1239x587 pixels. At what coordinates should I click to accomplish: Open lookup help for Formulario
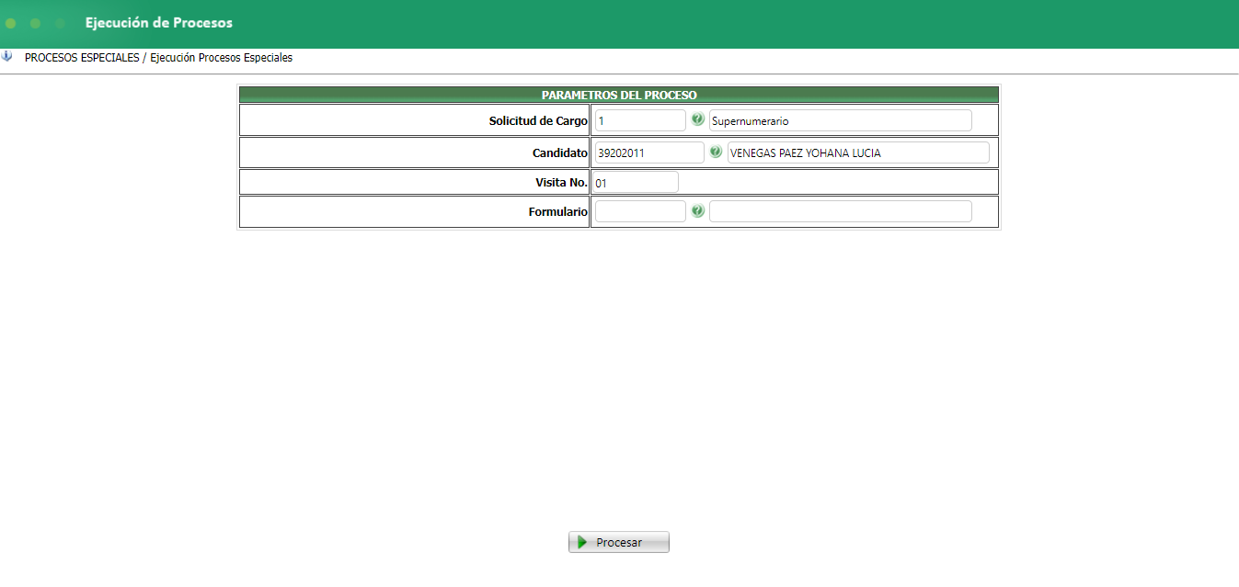(697, 211)
